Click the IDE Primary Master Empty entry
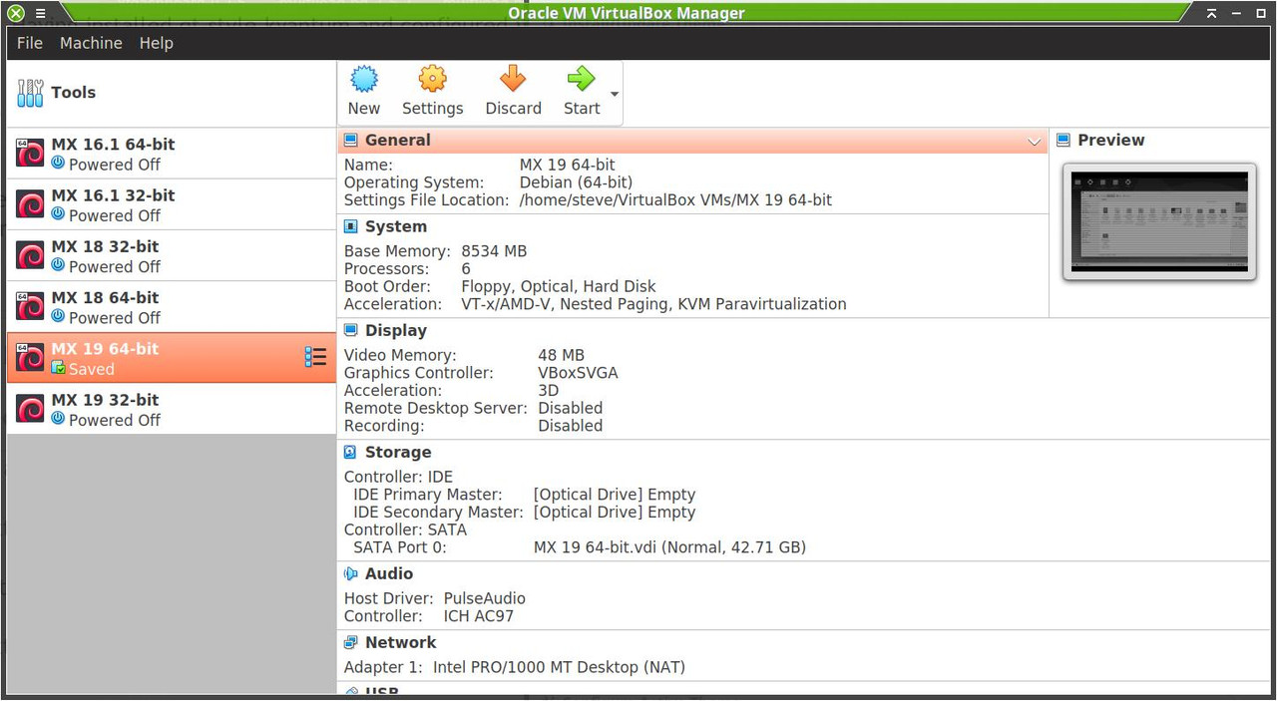 coord(615,495)
